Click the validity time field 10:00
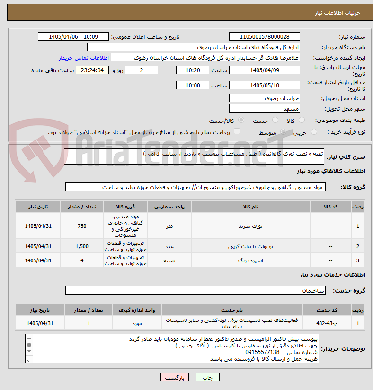Image resolution: width=373 pixels, height=390 pixels. pyautogui.click(x=193, y=85)
